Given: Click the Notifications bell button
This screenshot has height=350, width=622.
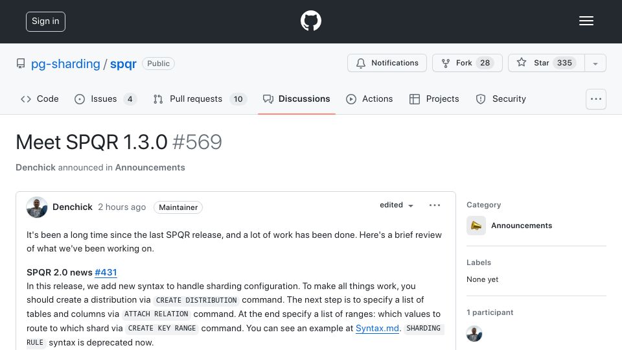Looking at the screenshot, I should pos(387,63).
